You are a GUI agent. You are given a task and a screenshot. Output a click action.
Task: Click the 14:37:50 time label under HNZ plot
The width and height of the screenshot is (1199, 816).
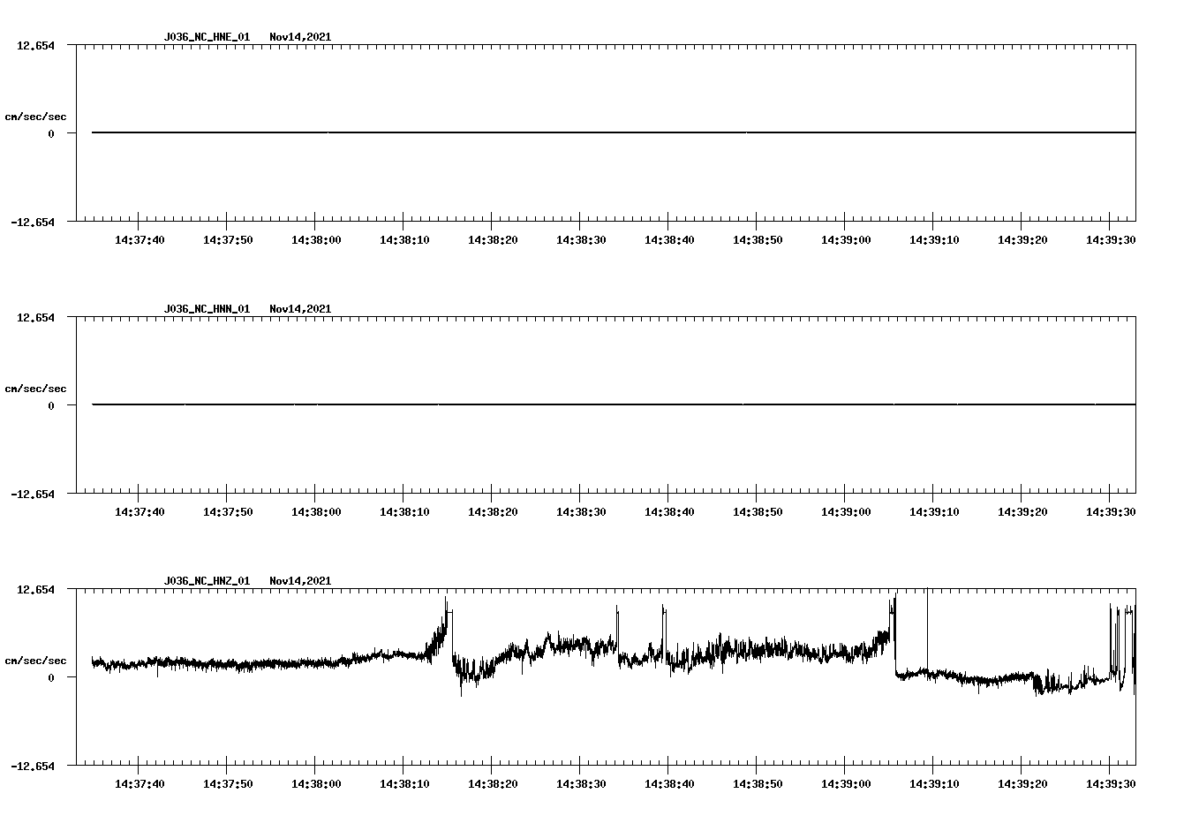tap(228, 784)
